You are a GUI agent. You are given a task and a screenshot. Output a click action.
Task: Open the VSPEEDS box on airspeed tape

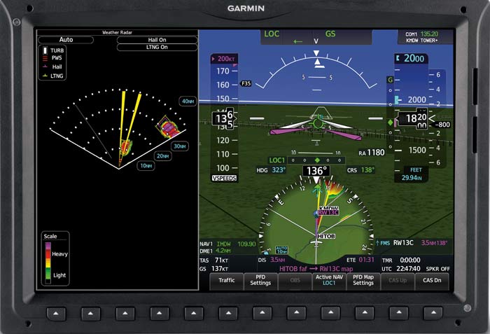224,179
